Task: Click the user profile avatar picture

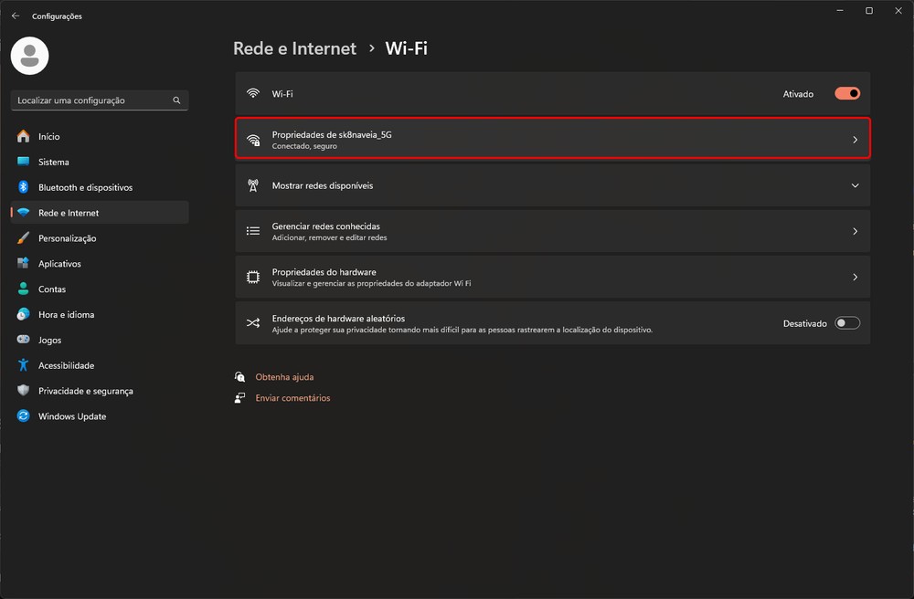Action: click(29, 57)
